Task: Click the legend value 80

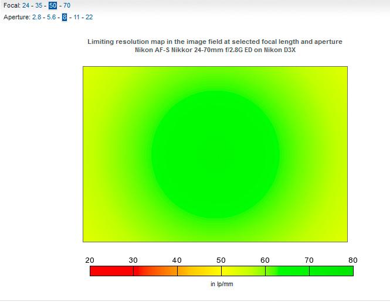Action: pyautogui.click(x=353, y=260)
